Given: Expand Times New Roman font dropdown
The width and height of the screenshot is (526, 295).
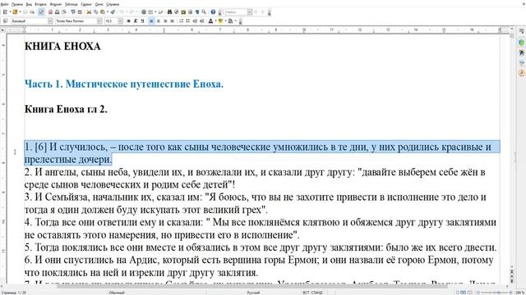Looking at the screenshot, I should point(99,21).
